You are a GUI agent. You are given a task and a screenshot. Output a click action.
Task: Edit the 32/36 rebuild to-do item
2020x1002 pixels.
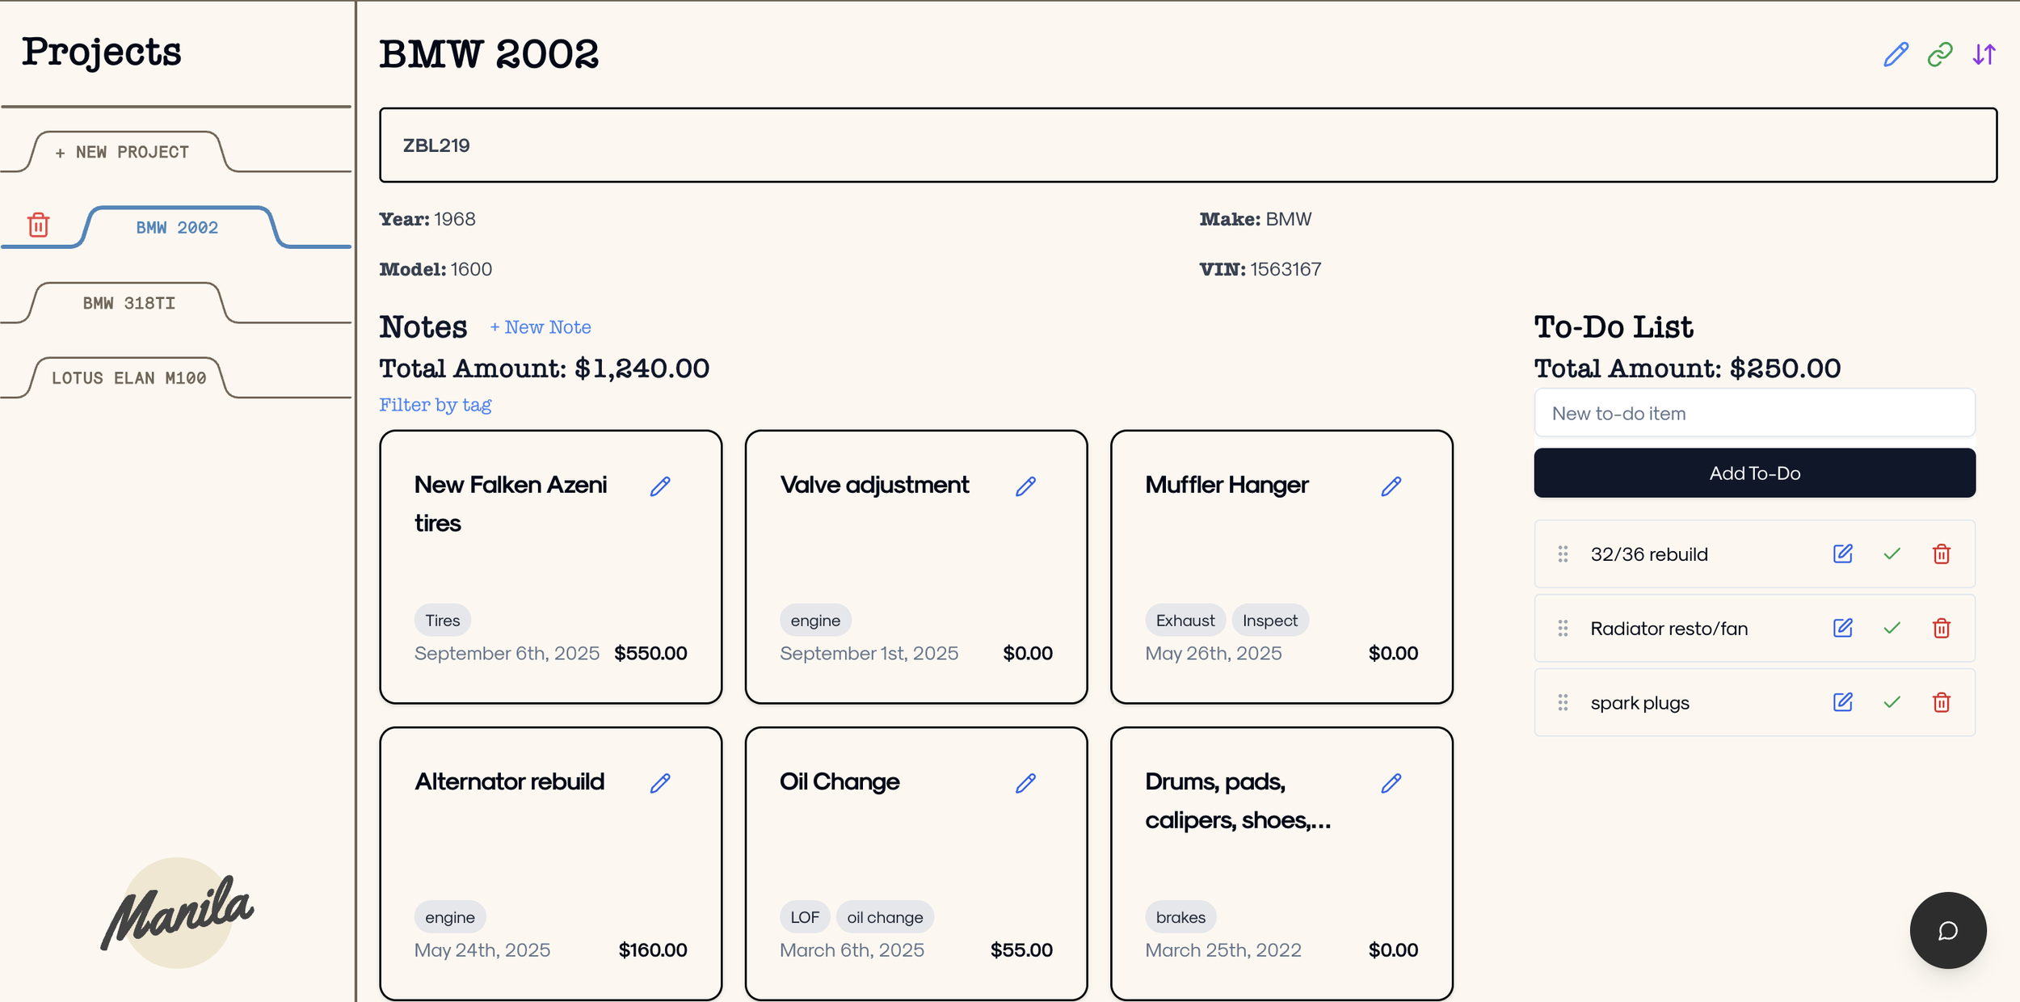click(1842, 554)
